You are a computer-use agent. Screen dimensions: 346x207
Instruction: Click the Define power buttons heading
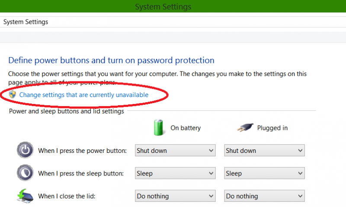coord(111,60)
